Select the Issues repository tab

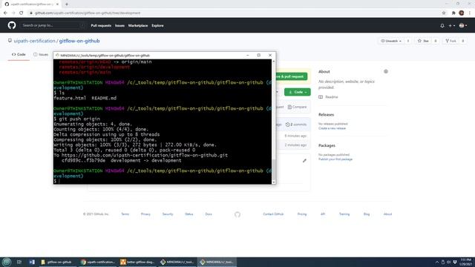coord(41,54)
